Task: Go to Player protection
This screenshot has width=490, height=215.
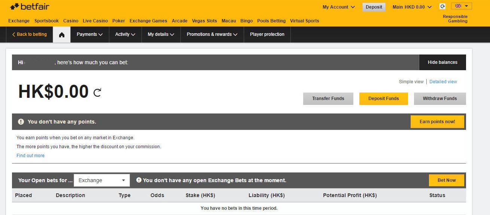Action: (x=267, y=34)
